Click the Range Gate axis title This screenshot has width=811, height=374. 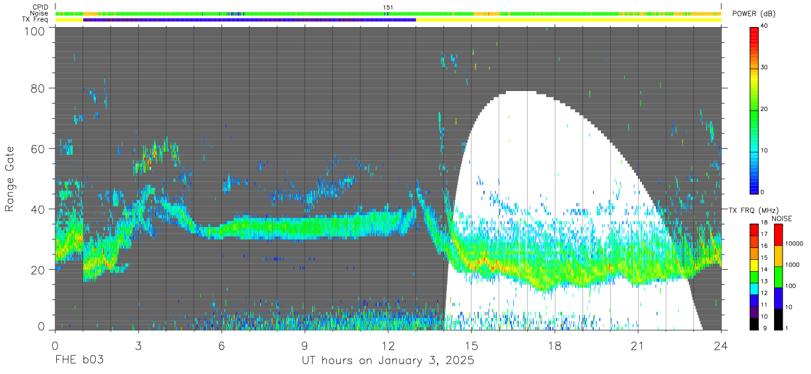click(x=10, y=179)
